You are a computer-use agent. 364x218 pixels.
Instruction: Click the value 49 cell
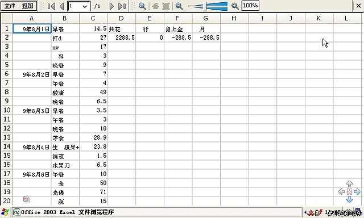93,92
